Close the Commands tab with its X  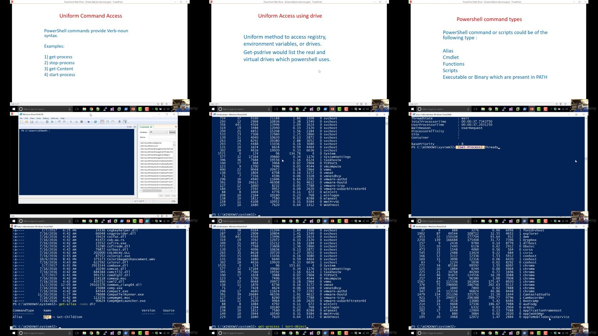[151, 127]
